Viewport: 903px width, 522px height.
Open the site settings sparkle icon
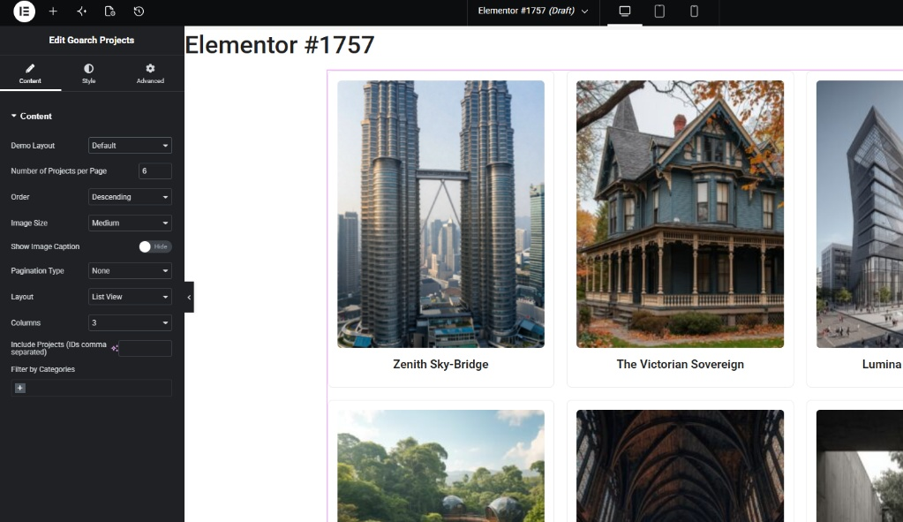point(81,11)
